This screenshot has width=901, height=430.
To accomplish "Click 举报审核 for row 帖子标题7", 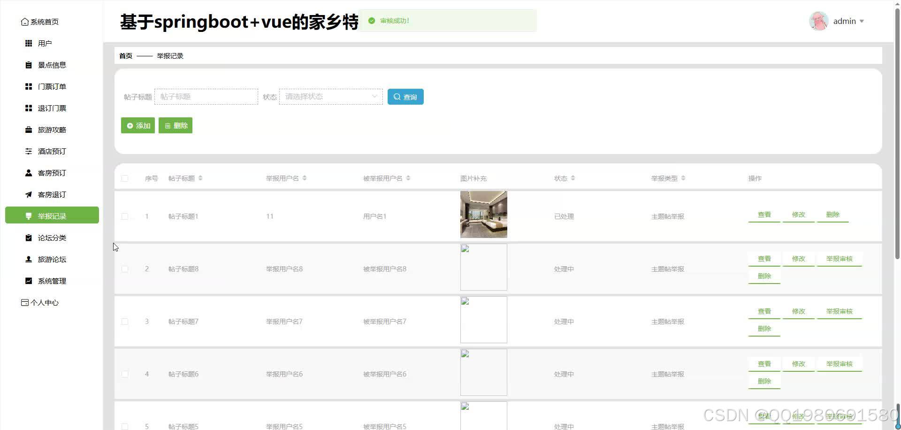I will point(840,311).
